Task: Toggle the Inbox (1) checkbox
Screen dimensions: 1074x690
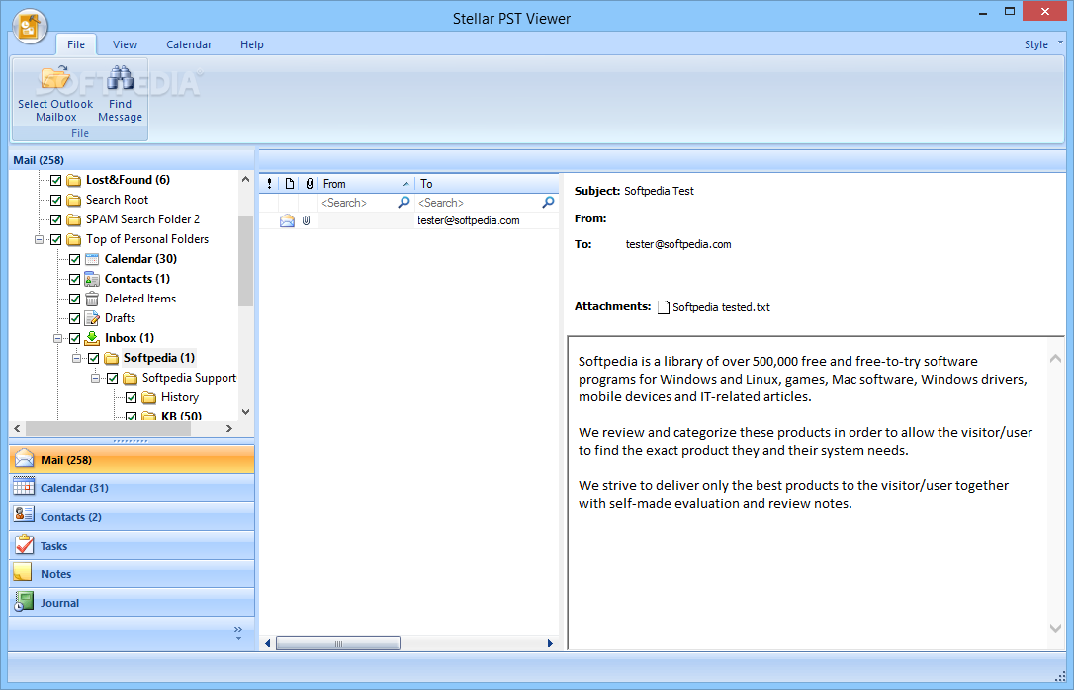Action: [74, 339]
